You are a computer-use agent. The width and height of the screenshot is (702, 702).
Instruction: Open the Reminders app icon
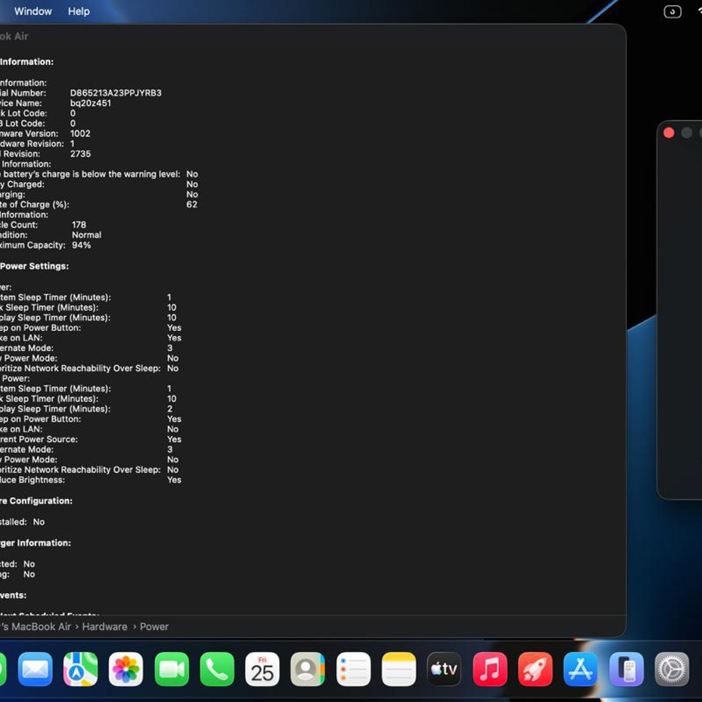pyautogui.click(x=353, y=669)
